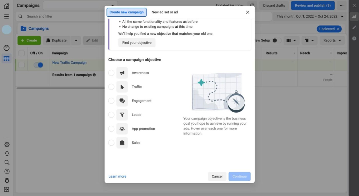This screenshot has width=359, height=196.
Task: Open the three-dot more options menu
Action: (x=341, y=5)
